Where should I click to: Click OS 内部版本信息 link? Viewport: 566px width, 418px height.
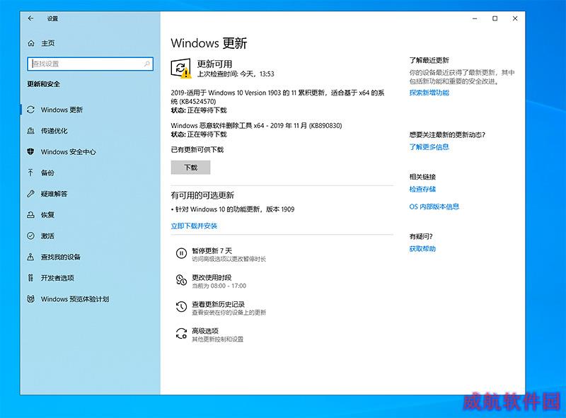[x=434, y=207]
